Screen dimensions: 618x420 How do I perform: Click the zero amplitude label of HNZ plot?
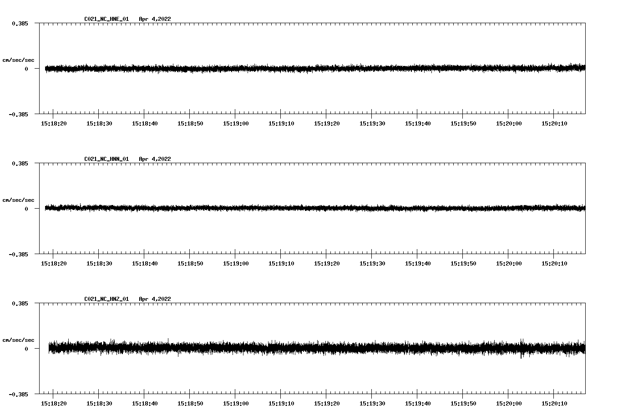tap(26, 349)
